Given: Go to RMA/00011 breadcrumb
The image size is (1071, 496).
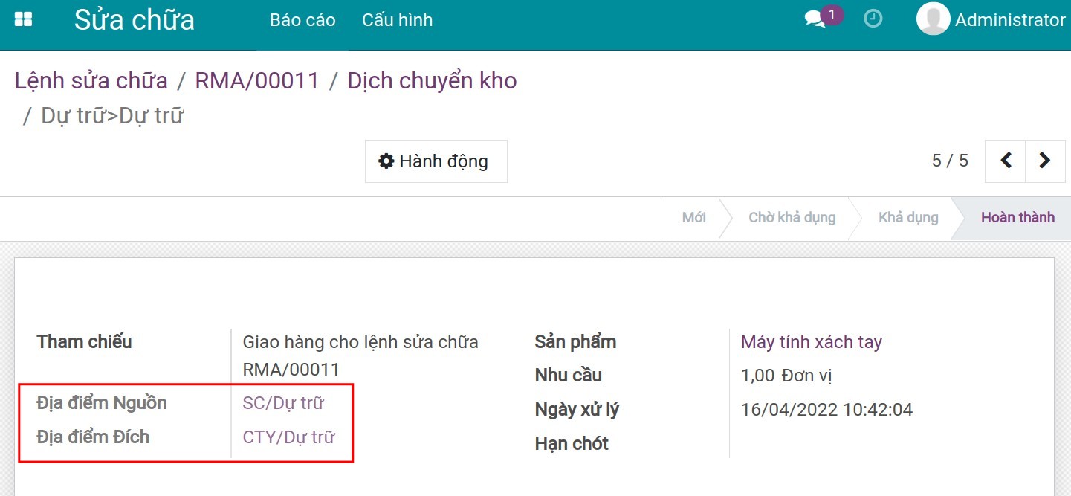Looking at the screenshot, I should [x=257, y=80].
